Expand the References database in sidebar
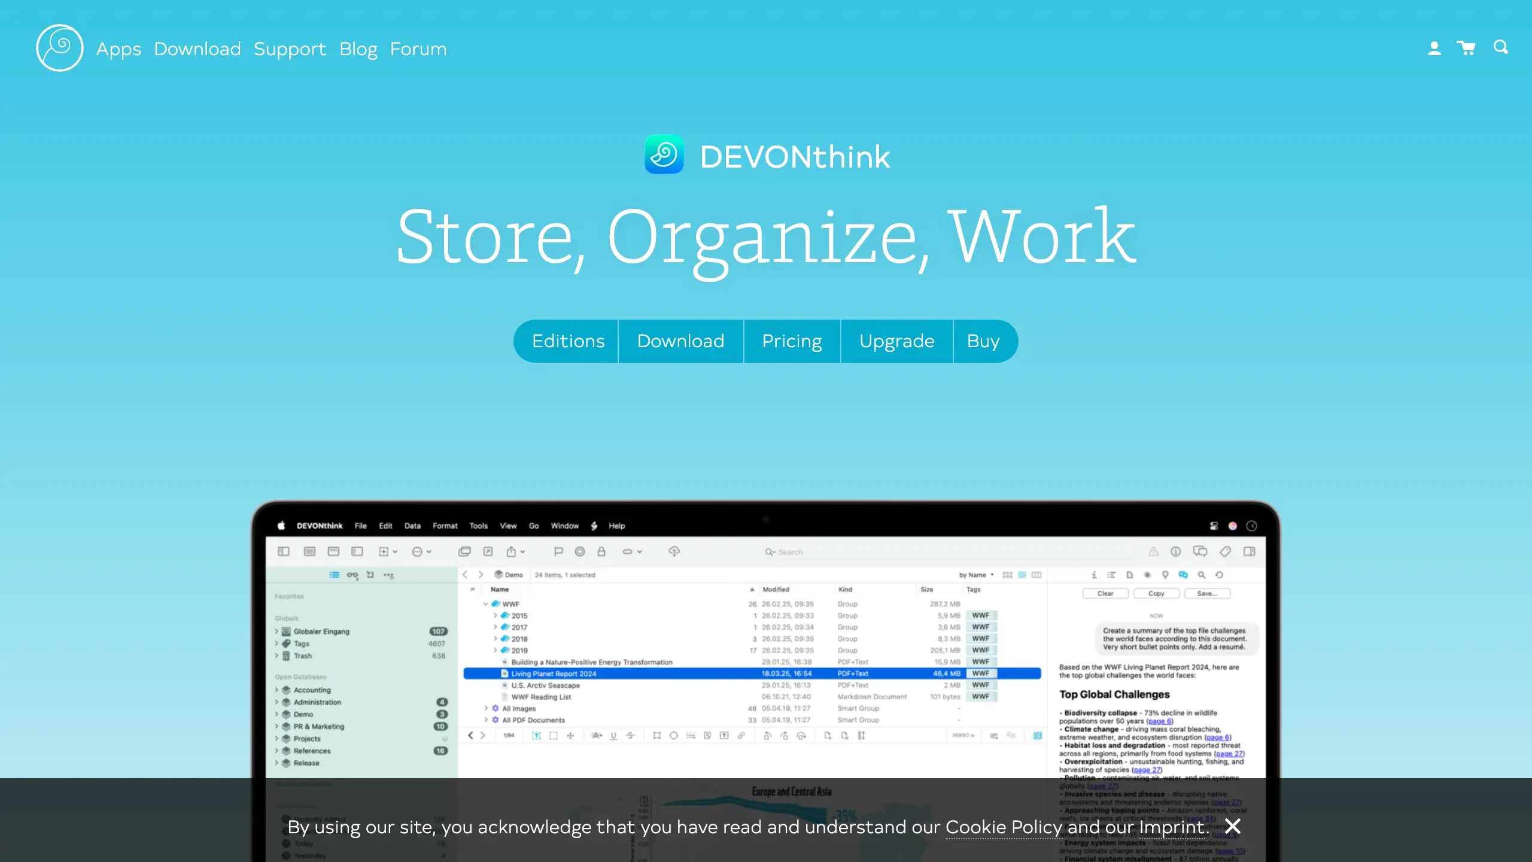The image size is (1532, 862). 276,751
